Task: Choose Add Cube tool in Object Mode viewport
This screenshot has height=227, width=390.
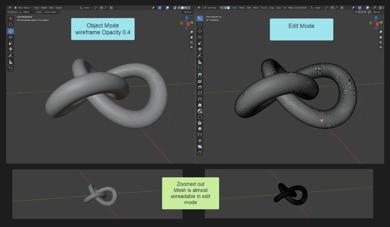Action: click(11, 69)
